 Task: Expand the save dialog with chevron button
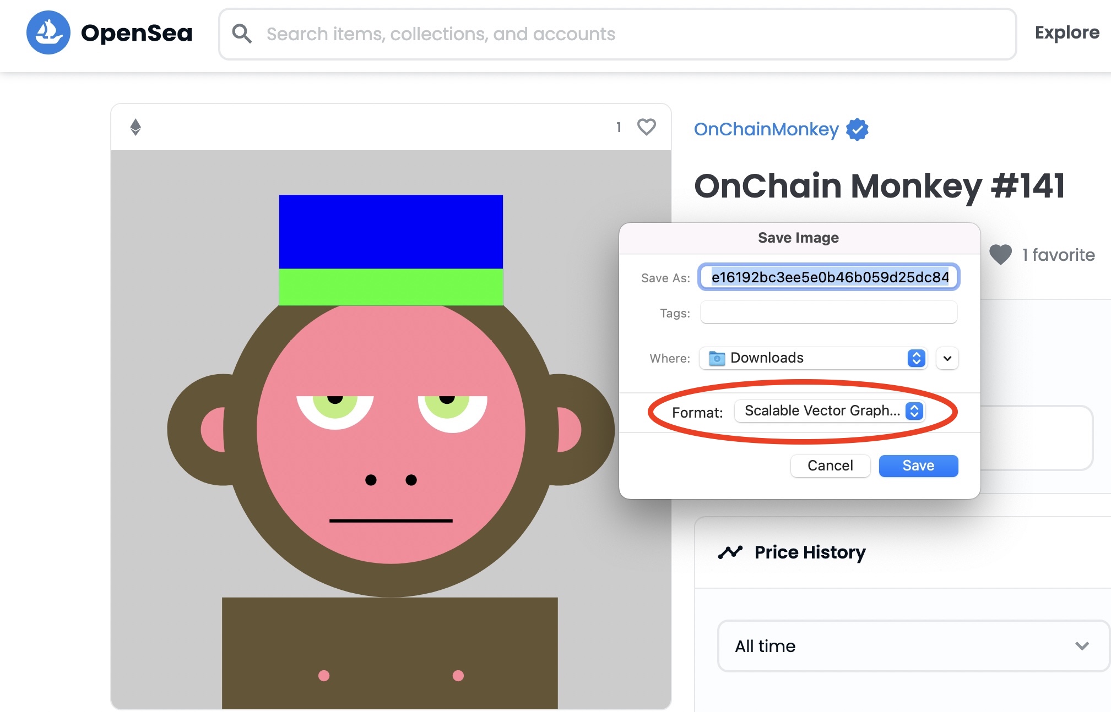click(x=947, y=358)
